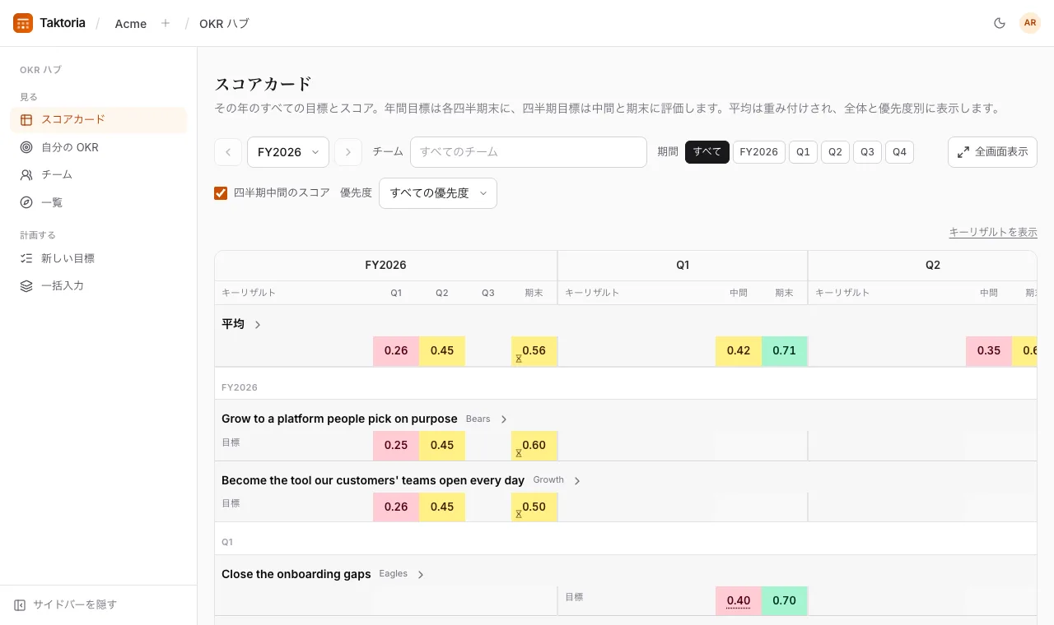Click the 0.70 score in Eagles row

point(785,601)
